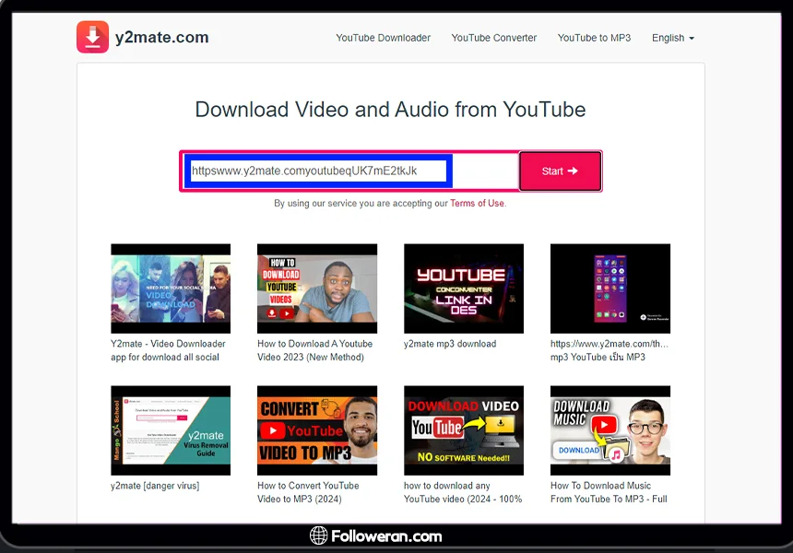Click the globe icon beside Followeran.com
Screen dimensions: 793x553
[319, 535]
